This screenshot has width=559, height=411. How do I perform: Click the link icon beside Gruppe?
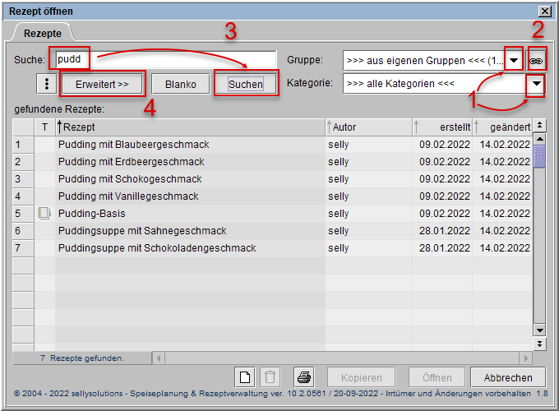(x=537, y=60)
